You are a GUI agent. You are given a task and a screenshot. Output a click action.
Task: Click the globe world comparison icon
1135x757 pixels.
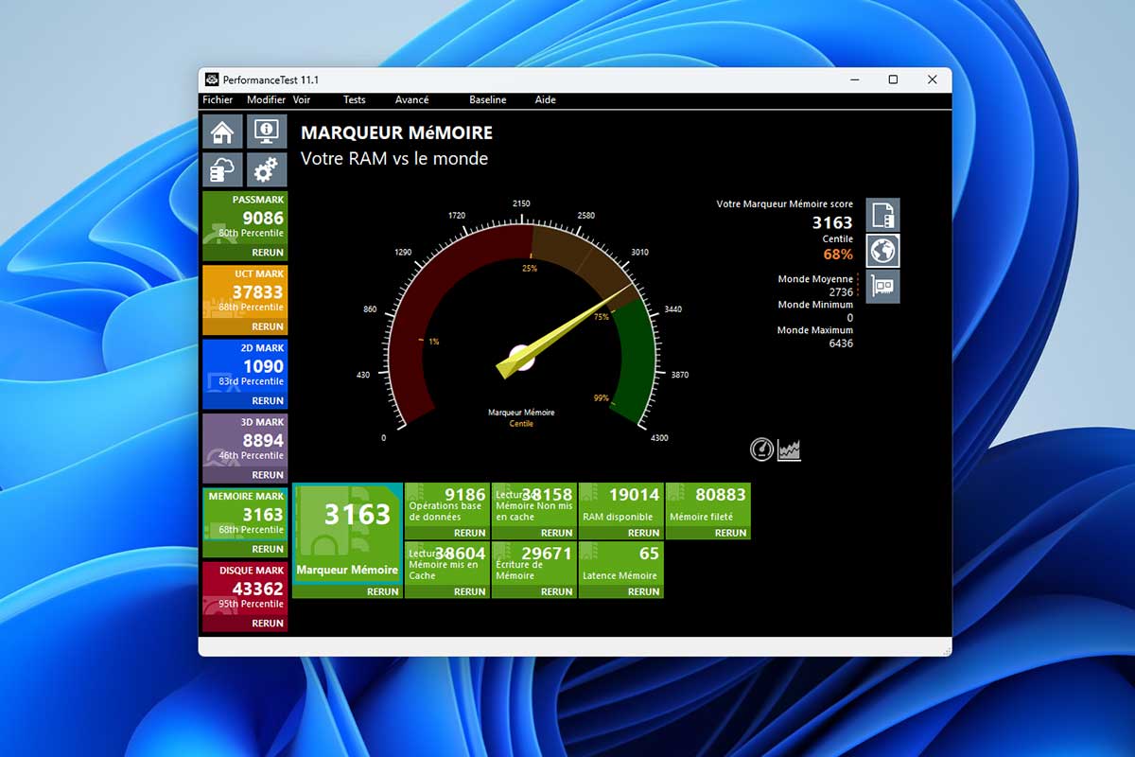882,251
